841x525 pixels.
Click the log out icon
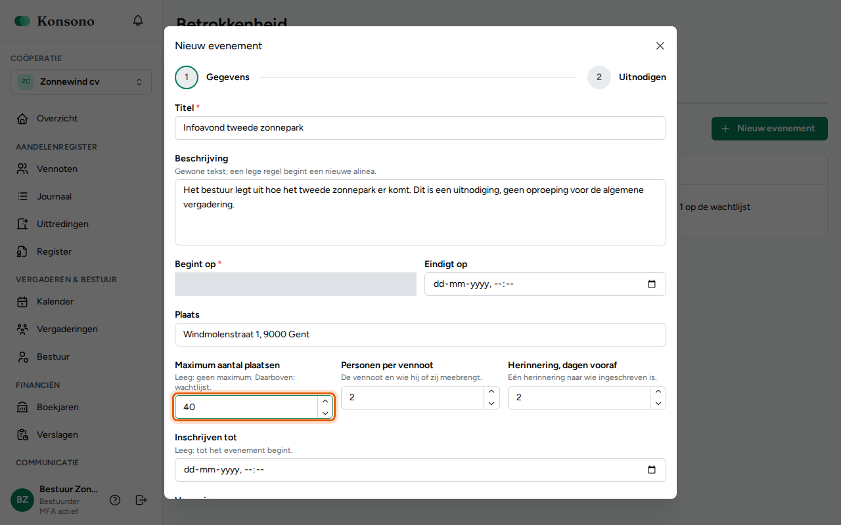click(141, 500)
